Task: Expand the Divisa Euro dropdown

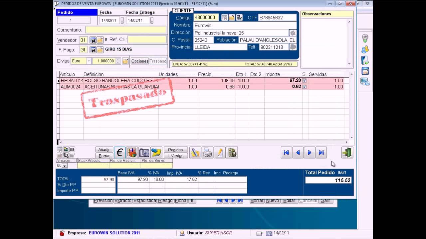Action: tap(89, 61)
